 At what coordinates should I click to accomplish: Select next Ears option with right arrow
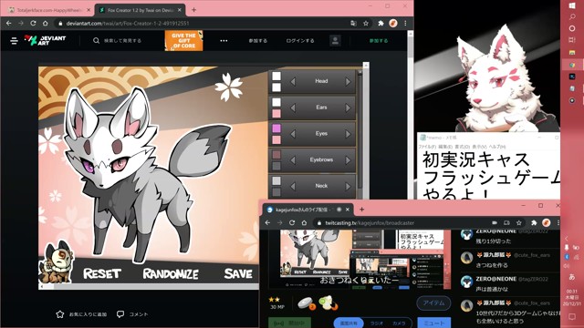tap(348, 108)
